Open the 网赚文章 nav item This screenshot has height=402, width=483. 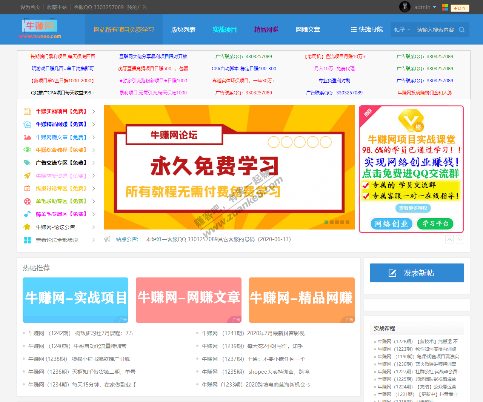308,29
